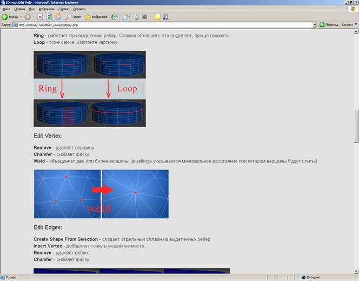
Task: Click the Insert Vertex text
Action: pyautogui.click(x=48, y=246)
